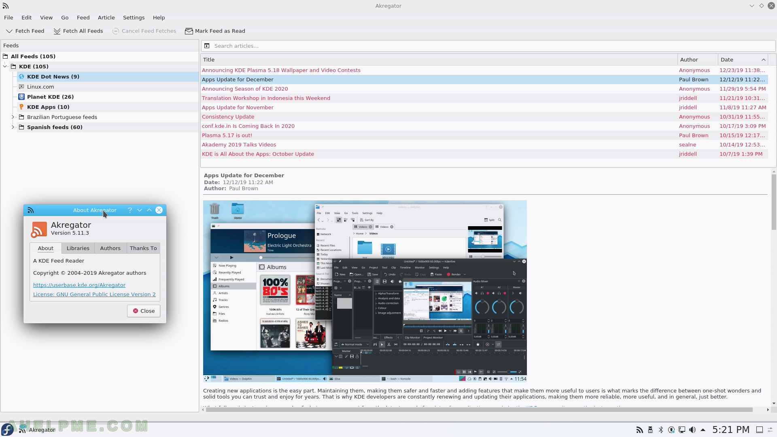777x437 pixels.
Task: Click the Close button in About Akregator
Action: pos(144,311)
